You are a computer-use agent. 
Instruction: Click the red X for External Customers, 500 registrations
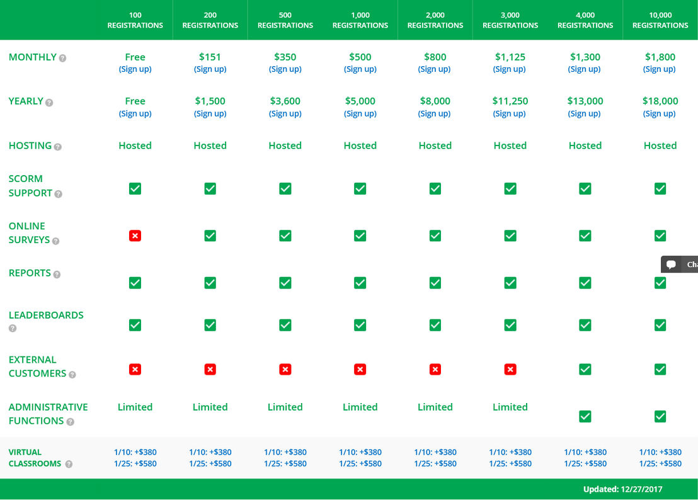(x=285, y=369)
